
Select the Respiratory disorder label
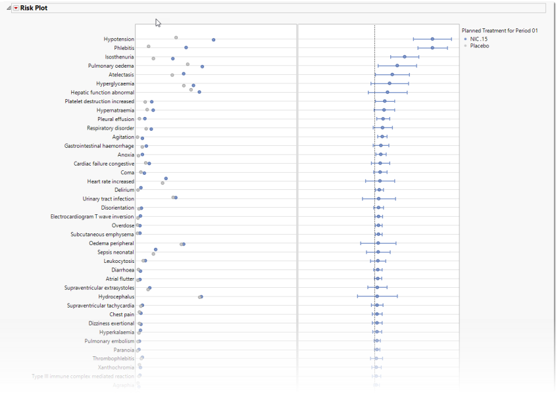coord(111,128)
